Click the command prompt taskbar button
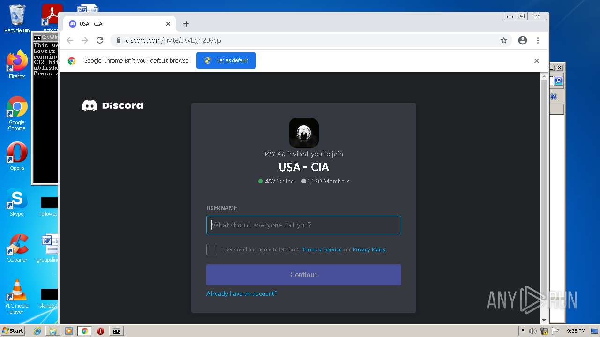Screen dimensions: 600x337 116,331
